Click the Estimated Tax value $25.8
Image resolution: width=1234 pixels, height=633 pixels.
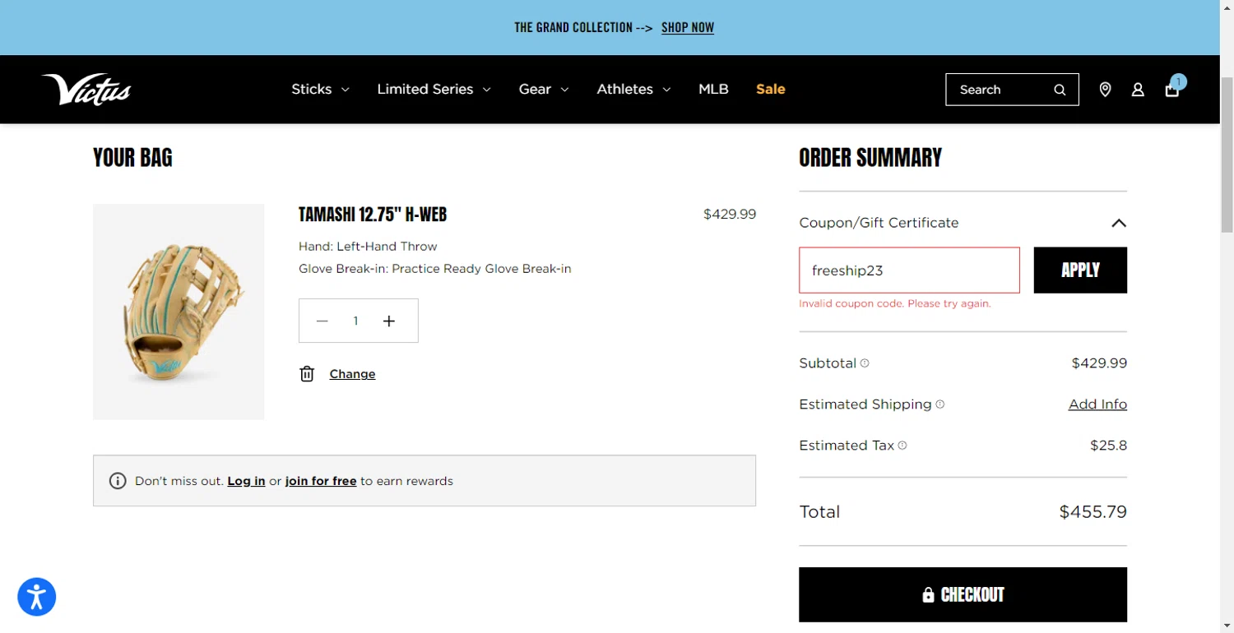point(1108,446)
